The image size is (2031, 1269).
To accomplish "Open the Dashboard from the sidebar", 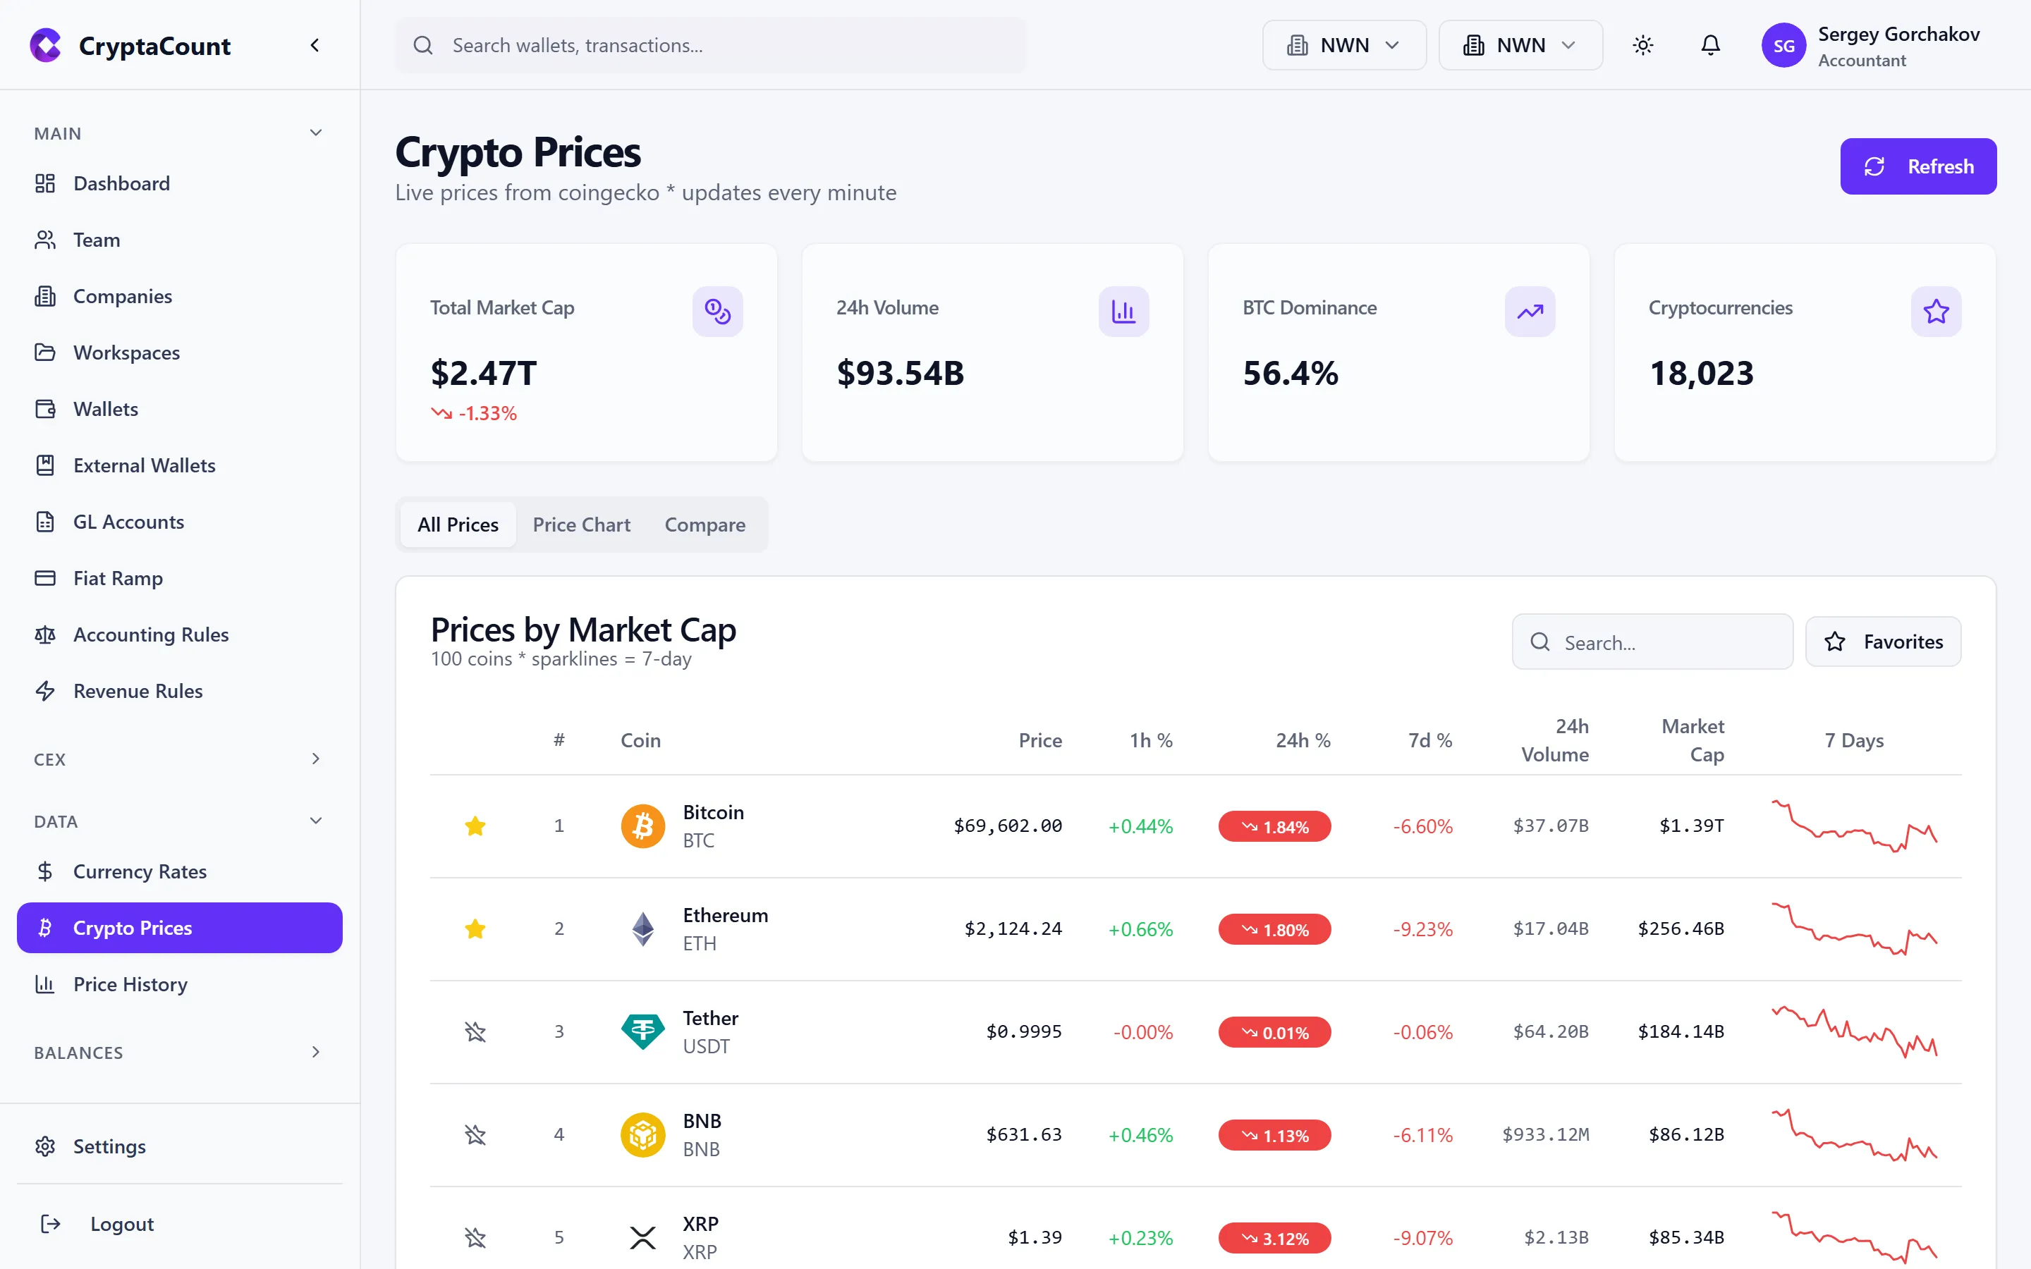I will (x=121, y=183).
